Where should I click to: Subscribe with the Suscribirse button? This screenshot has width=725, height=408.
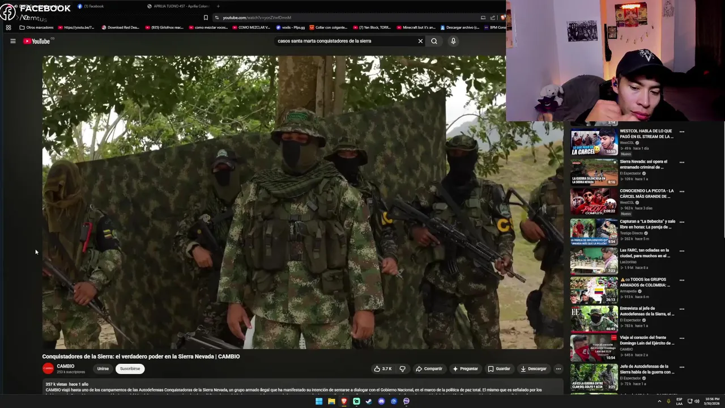(x=130, y=369)
